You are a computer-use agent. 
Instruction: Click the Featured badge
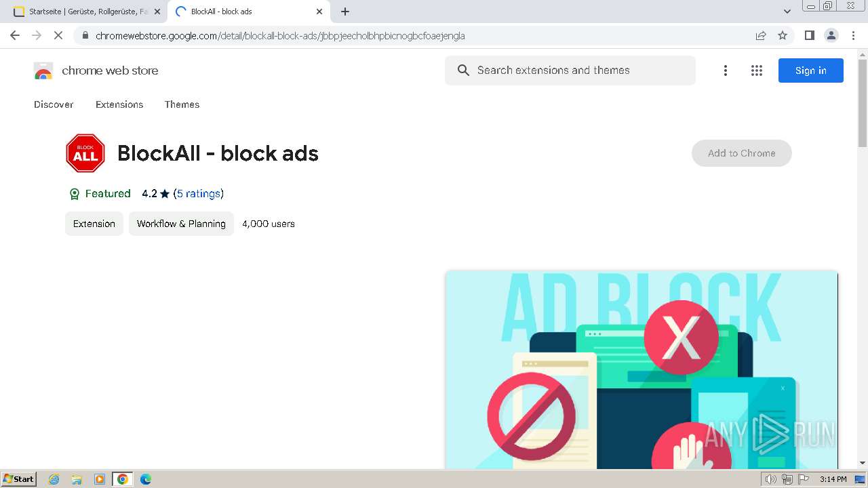coord(100,194)
